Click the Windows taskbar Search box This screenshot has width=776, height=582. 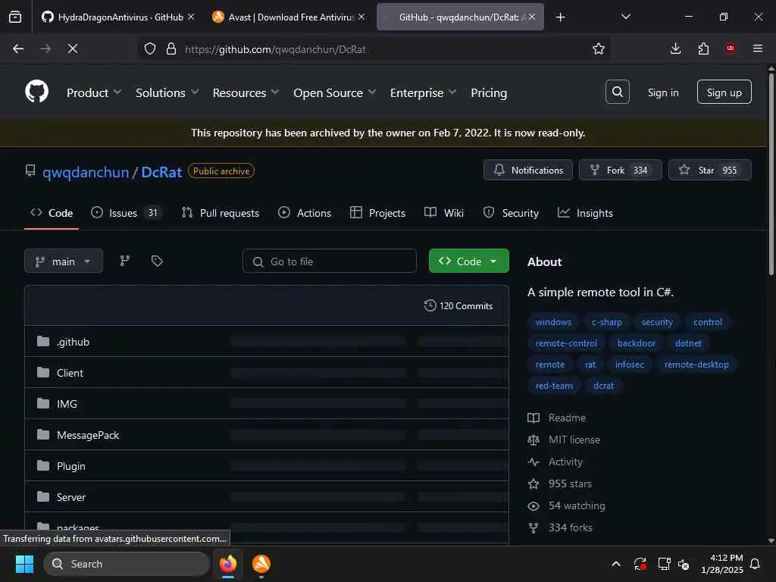pyautogui.click(x=127, y=564)
